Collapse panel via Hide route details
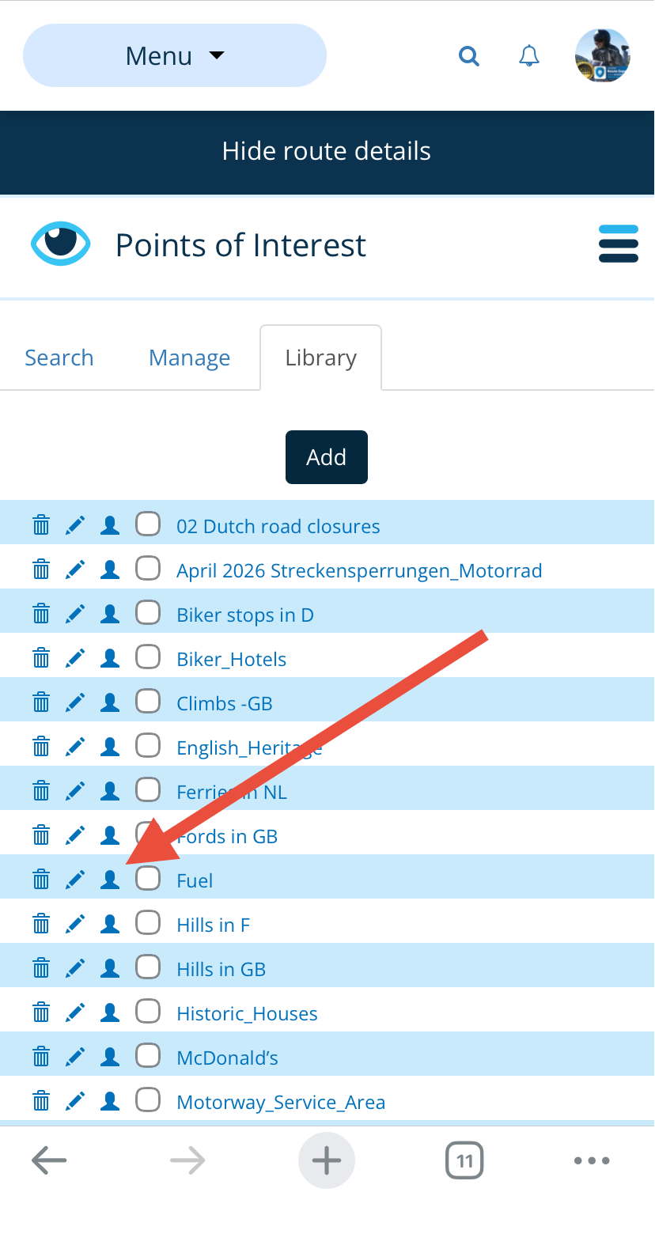The width and height of the screenshot is (655, 1249). [x=327, y=152]
